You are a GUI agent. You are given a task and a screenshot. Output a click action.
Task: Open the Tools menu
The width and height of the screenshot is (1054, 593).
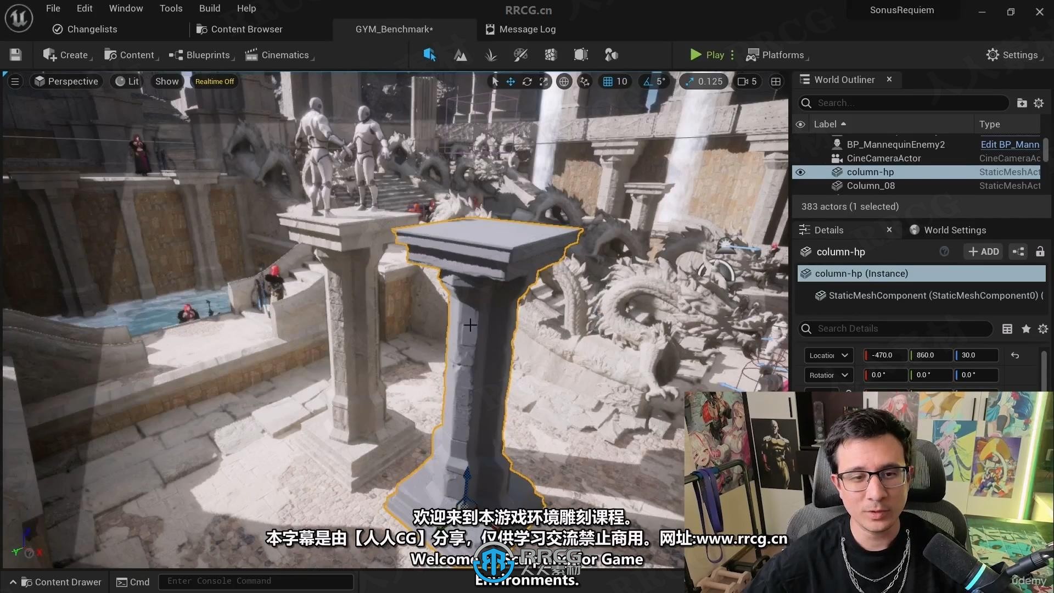click(171, 8)
